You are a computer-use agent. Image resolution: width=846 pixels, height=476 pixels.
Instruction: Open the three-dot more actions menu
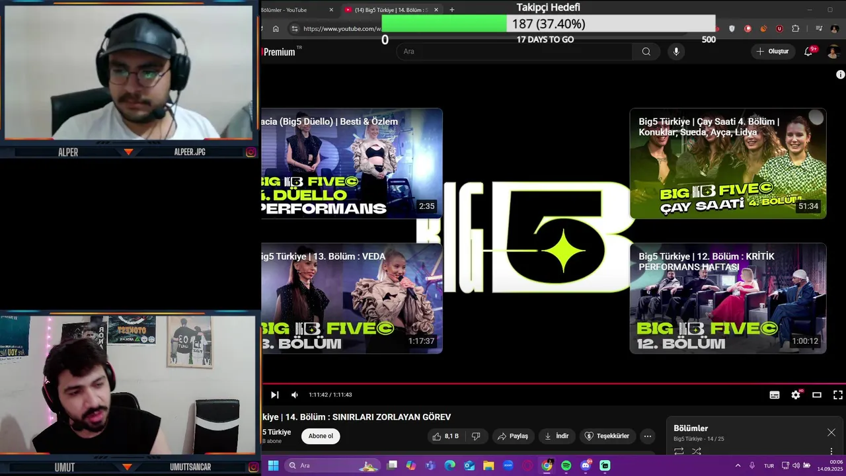[648, 436]
